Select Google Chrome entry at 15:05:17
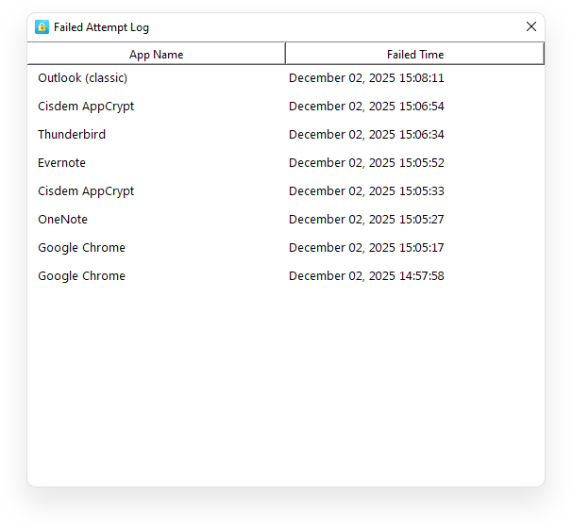 [82, 248]
